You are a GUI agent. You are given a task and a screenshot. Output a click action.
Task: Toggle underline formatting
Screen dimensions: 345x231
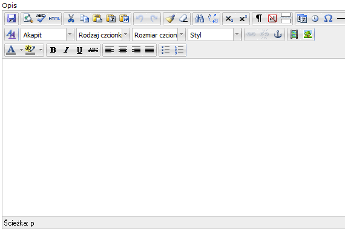point(80,50)
